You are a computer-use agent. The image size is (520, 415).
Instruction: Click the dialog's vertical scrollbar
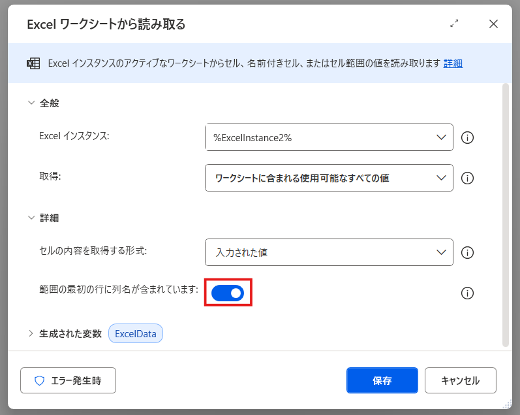505,214
